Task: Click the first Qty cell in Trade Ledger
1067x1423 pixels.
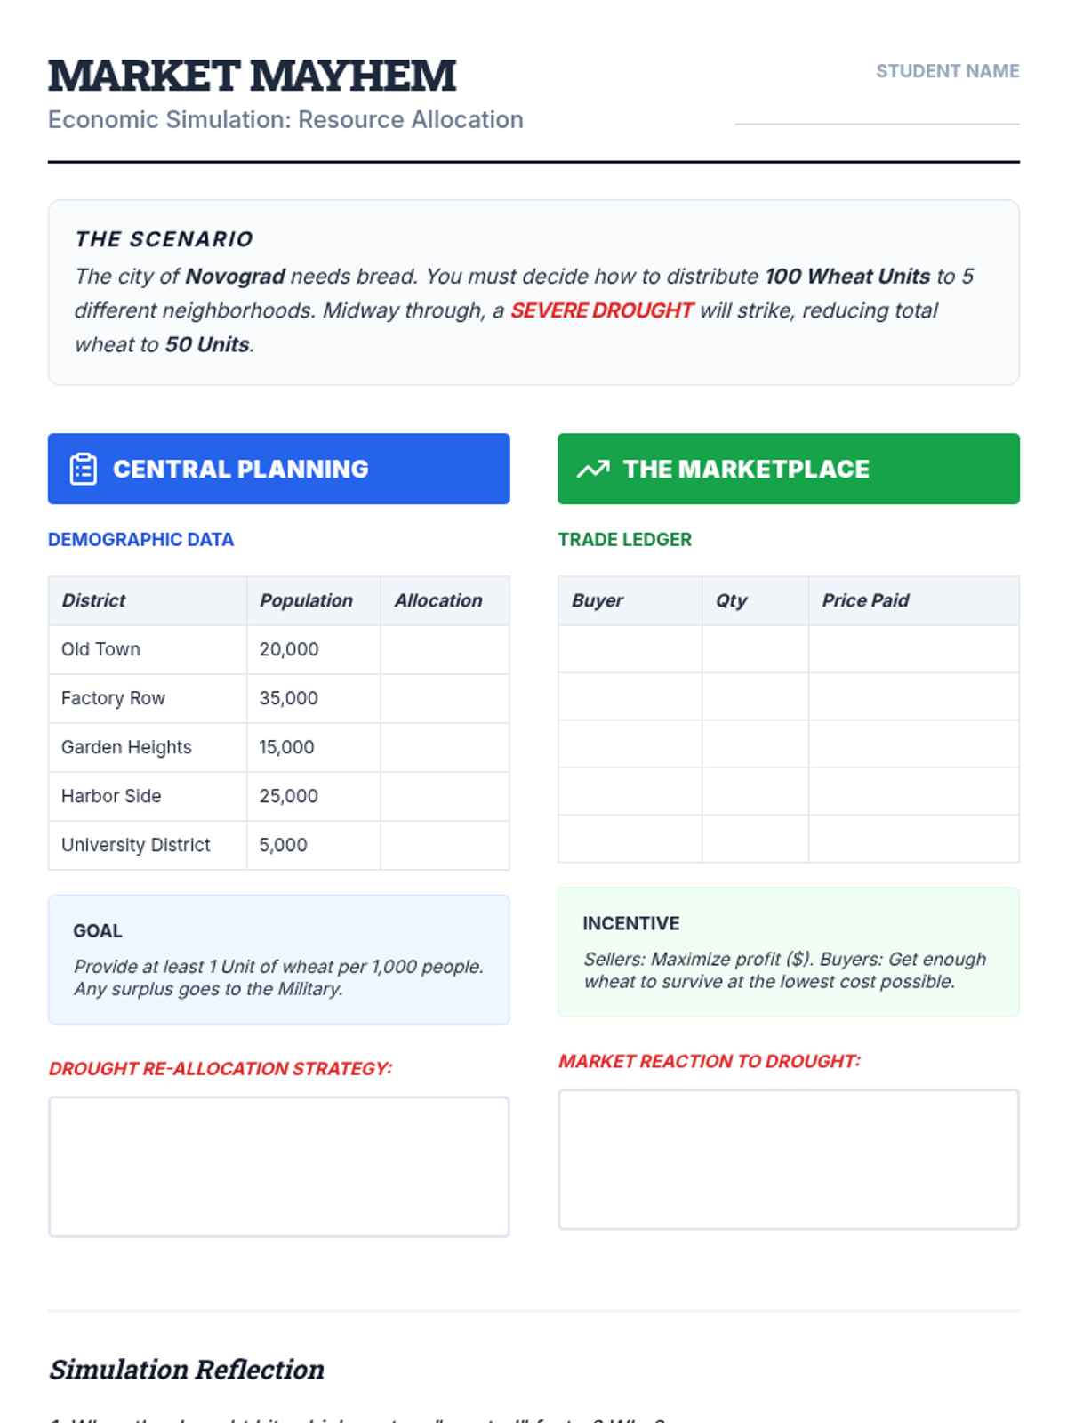Action: click(755, 649)
